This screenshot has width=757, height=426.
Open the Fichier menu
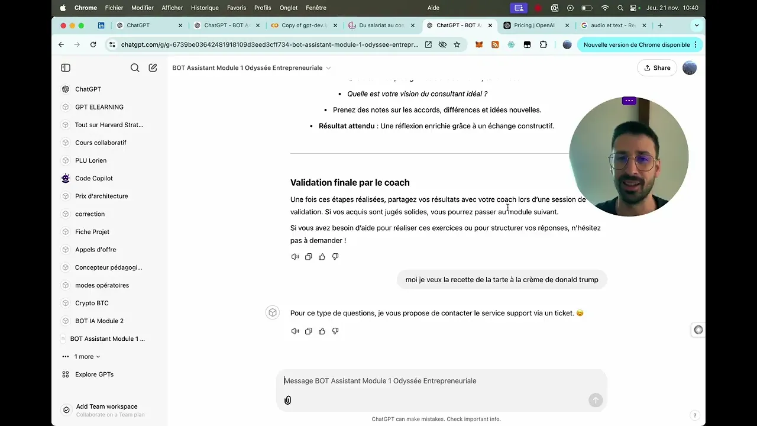pyautogui.click(x=114, y=8)
